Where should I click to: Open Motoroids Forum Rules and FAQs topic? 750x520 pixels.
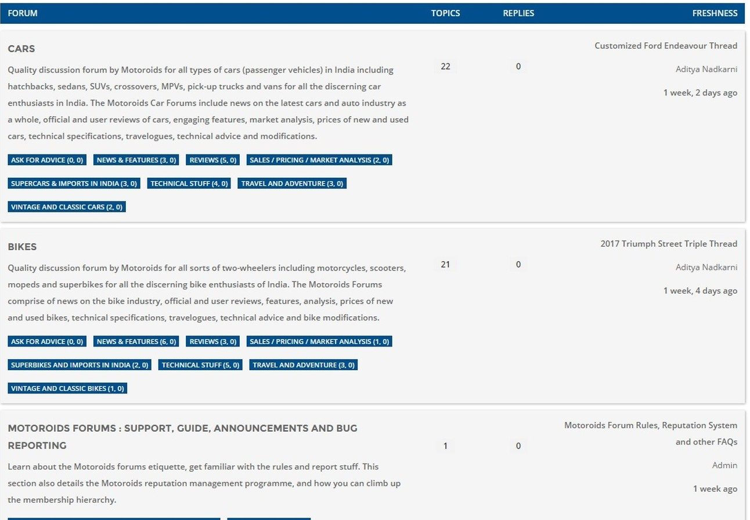651,434
